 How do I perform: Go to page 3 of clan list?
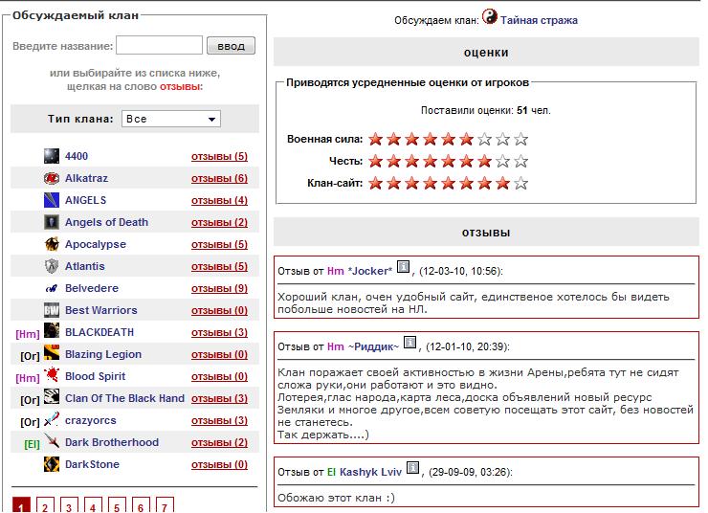coord(69,506)
